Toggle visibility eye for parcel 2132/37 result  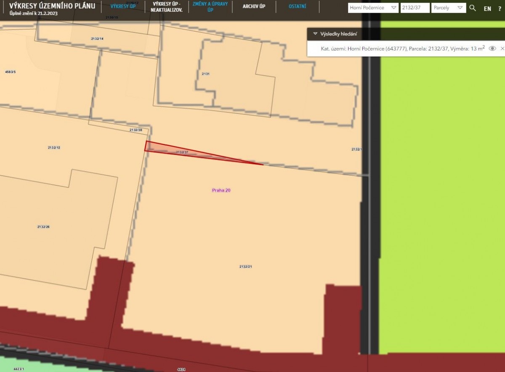pos(492,49)
